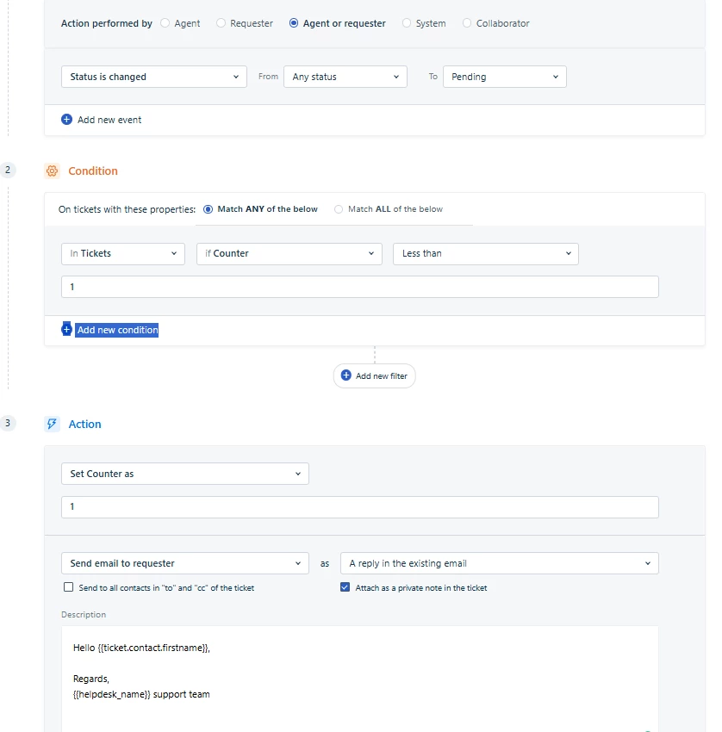Click the Regards, line in description
The image size is (722, 732).
coord(91,679)
